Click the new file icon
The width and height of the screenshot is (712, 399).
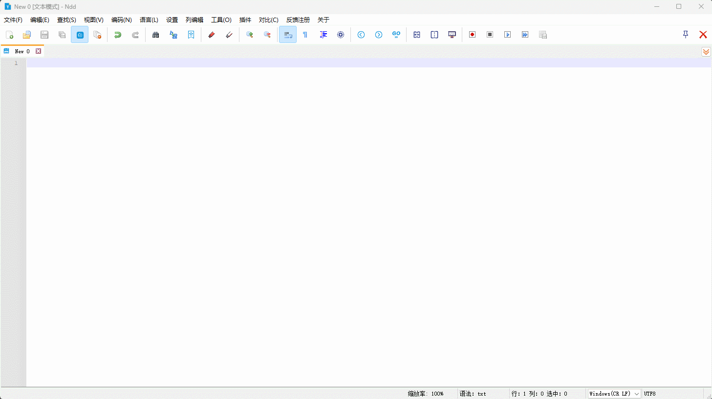9,35
